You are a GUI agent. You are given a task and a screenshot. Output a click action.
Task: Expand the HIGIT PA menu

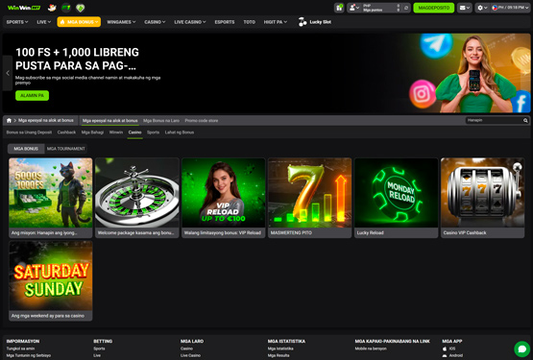click(275, 22)
